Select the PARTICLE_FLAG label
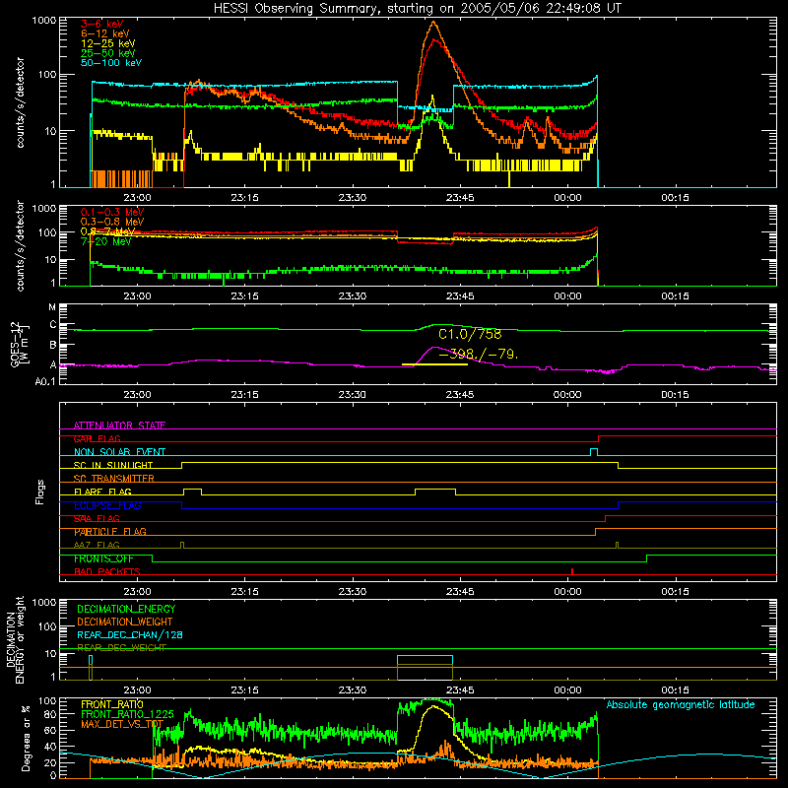The height and width of the screenshot is (788, 788). point(110,532)
